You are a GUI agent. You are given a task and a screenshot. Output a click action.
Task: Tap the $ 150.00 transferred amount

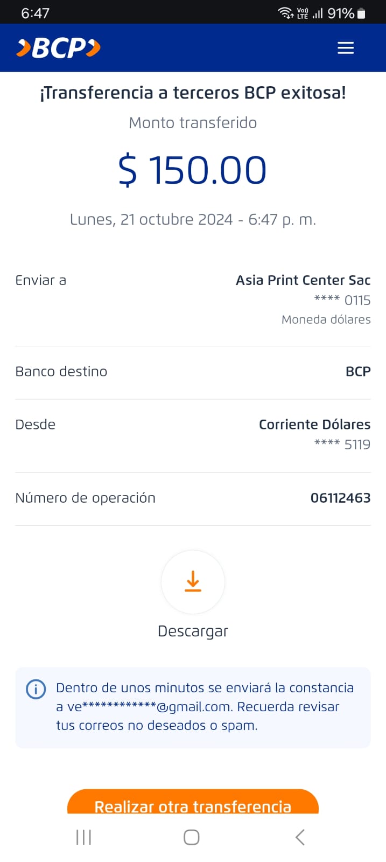click(x=193, y=170)
